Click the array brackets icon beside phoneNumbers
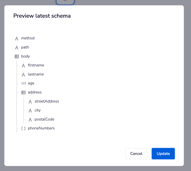 click(x=24, y=128)
